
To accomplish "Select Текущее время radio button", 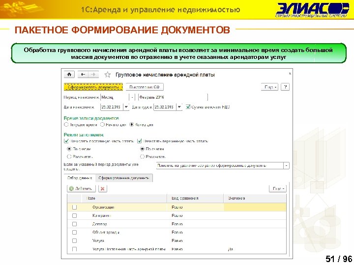I will [66, 125].
